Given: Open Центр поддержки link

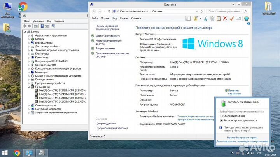Looking at the screenshot, I should 105,124.
